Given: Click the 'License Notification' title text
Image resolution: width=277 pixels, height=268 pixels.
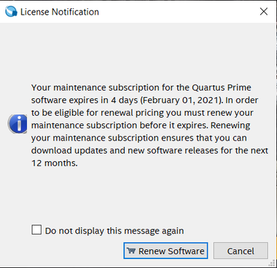Looking at the screenshot, I should coord(60,12).
